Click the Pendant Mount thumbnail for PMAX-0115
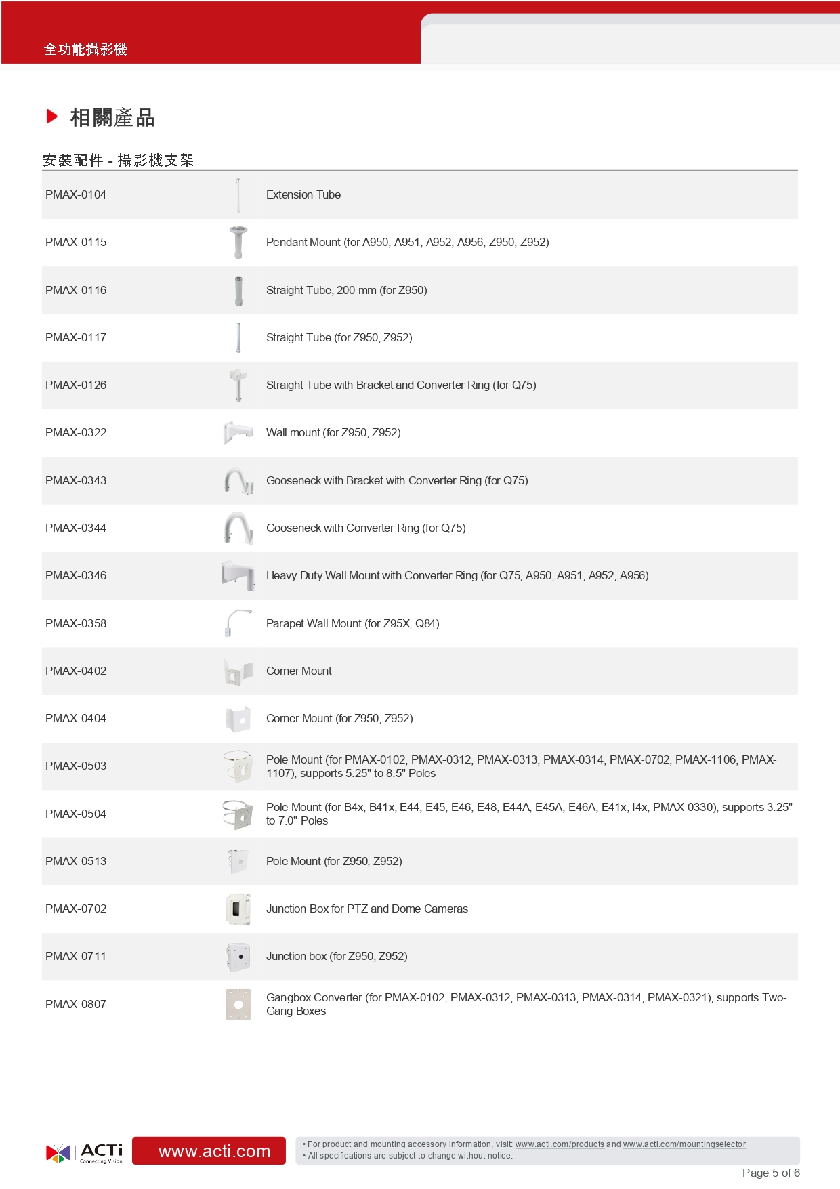Screen dimensions: 840x1189 [x=238, y=243]
